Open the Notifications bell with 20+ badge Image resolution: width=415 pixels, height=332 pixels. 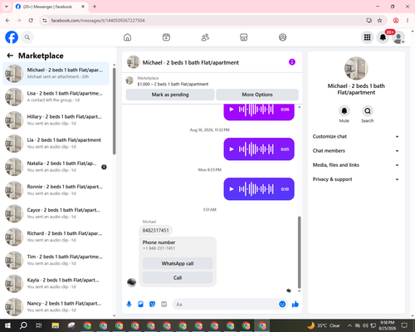point(383,37)
